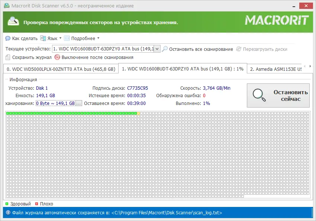Click the magnifier icon for stopping all scans
Image resolution: width=316 pixels, height=221 pixels.
click(165, 49)
